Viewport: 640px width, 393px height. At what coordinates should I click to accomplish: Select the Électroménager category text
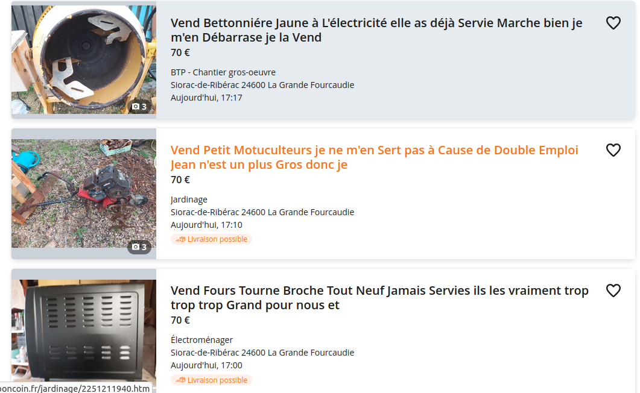(x=201, y=339)
